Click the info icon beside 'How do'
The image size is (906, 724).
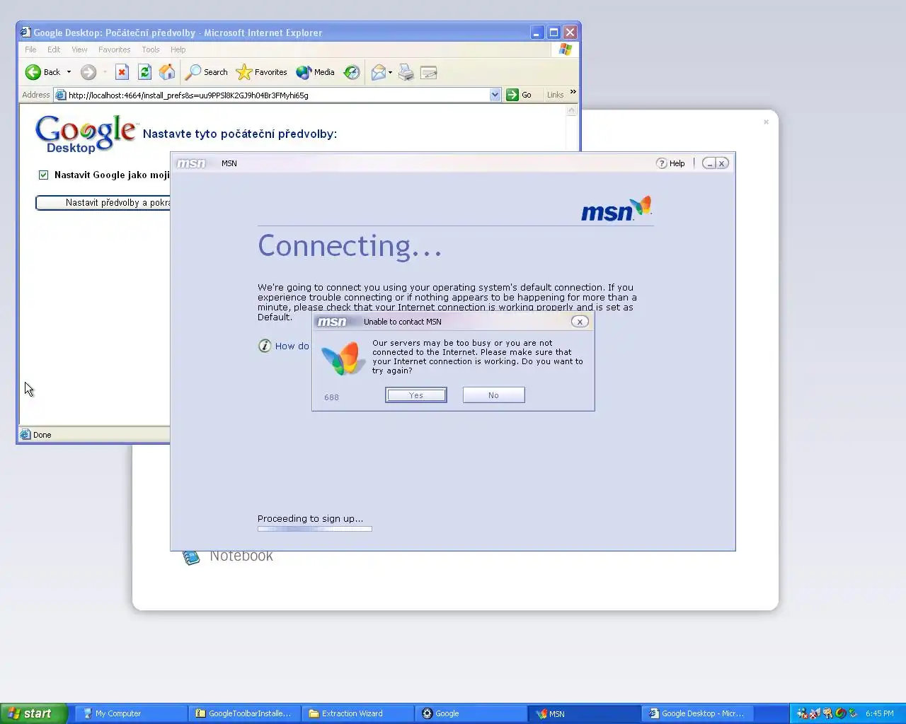pos(265,346)
